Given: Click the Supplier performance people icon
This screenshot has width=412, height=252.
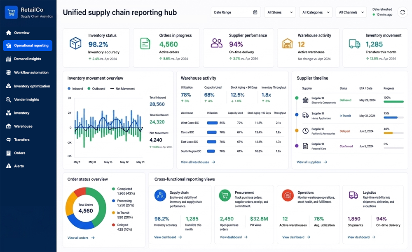Looking at the screenshot, I should point(217,43).
